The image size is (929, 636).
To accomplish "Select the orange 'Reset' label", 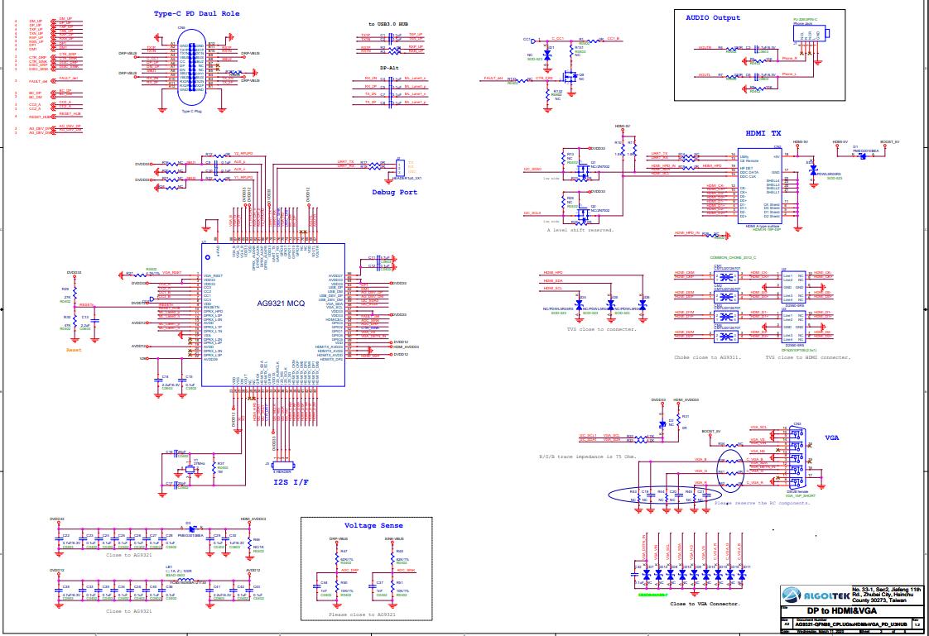I will click(x=74, y=350).
